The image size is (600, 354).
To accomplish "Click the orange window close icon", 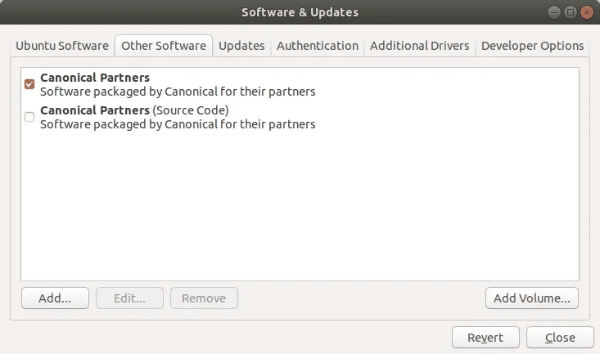I will pos(587,12).
